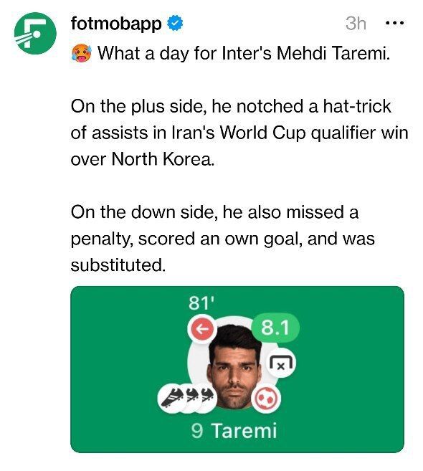The image size is (423, 471).
Task: Open the green player card image background
Action: point(237,369)
